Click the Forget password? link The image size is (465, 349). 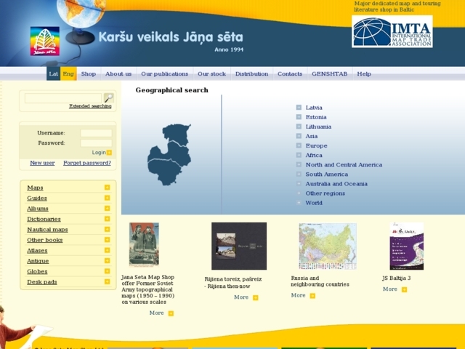pyautogui.click(x=87, y=163)
